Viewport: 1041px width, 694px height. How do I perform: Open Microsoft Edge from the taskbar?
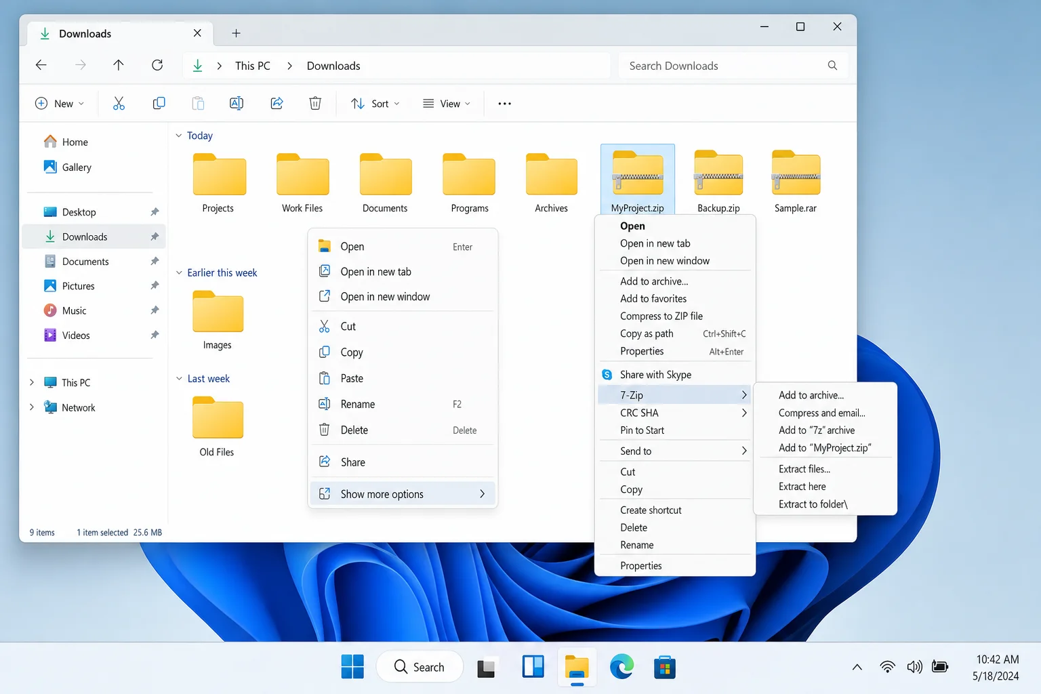point(621,667)
